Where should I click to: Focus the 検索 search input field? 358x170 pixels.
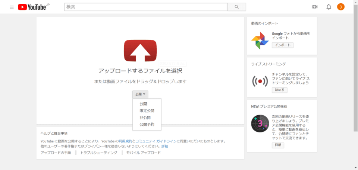click(x=145, y=7)
